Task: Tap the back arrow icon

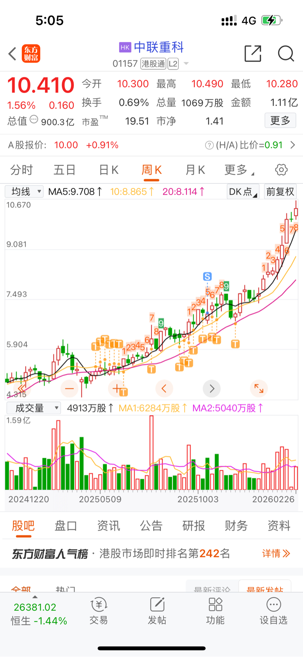Action: (13, 54)
